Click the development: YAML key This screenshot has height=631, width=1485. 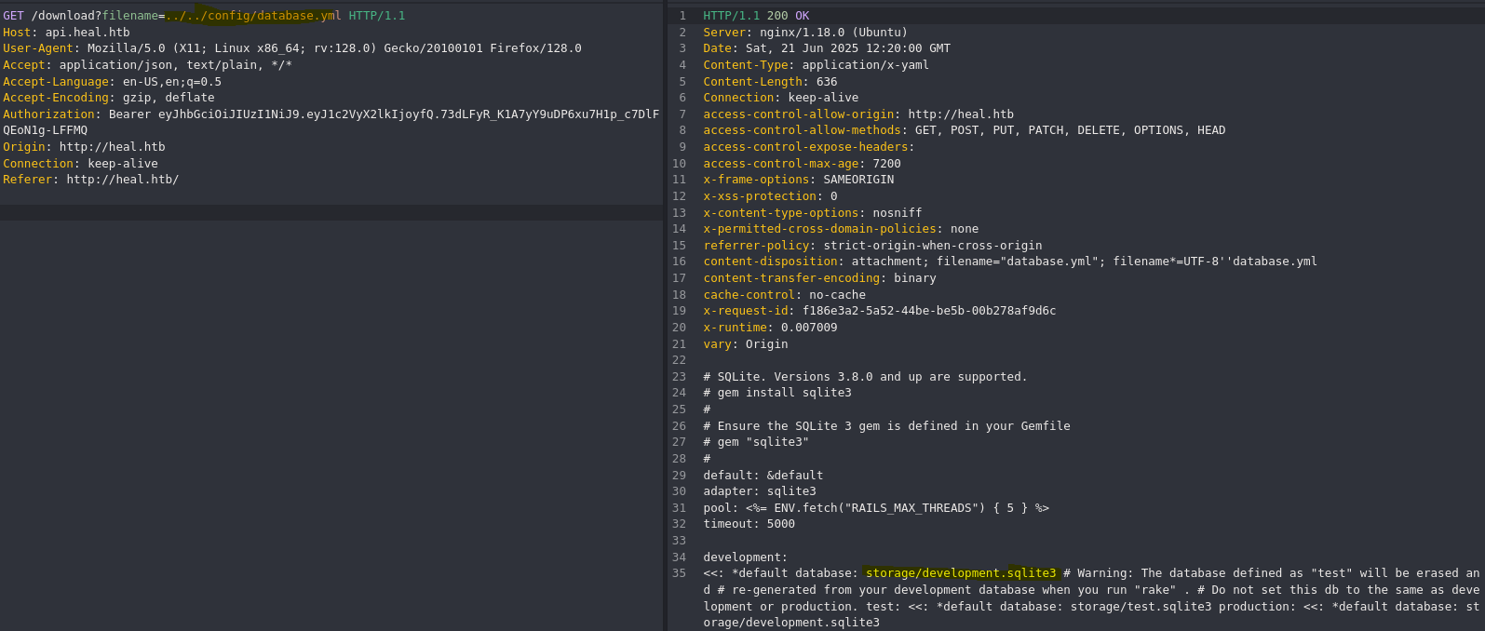coord(745,557)
